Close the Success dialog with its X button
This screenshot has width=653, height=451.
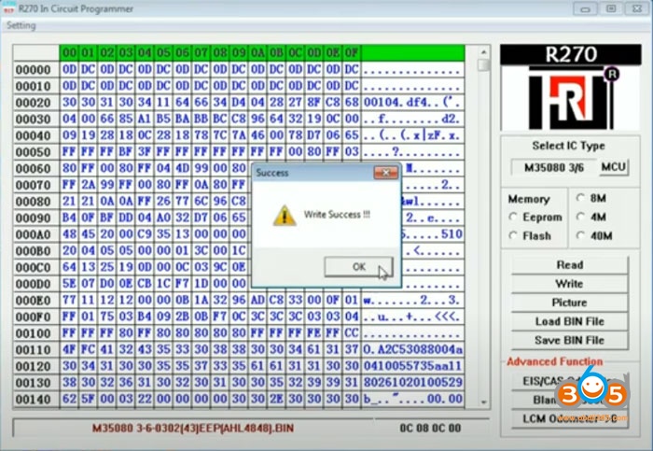click(x=385, y=173)
